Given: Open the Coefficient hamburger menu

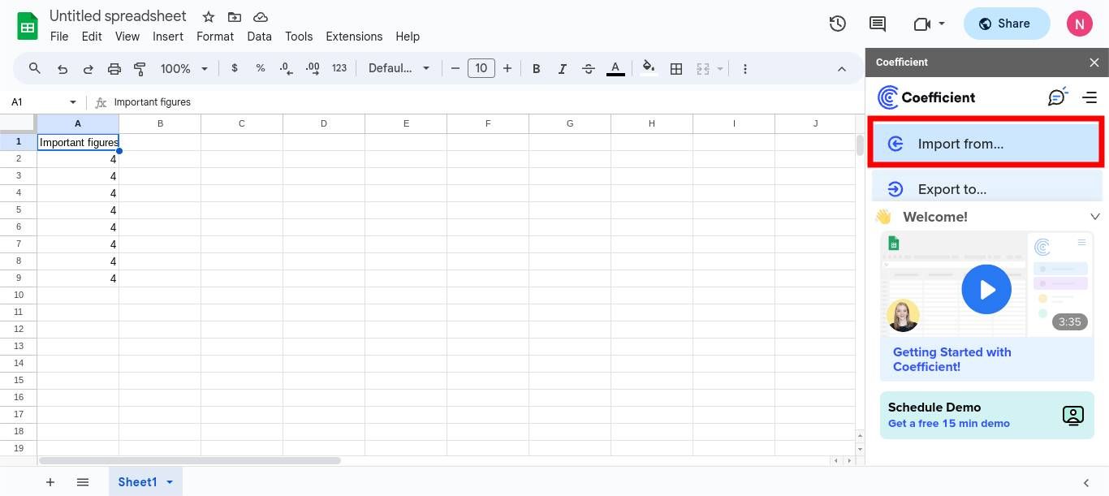Looking at the screenshot, I should tap(1090, 97).
